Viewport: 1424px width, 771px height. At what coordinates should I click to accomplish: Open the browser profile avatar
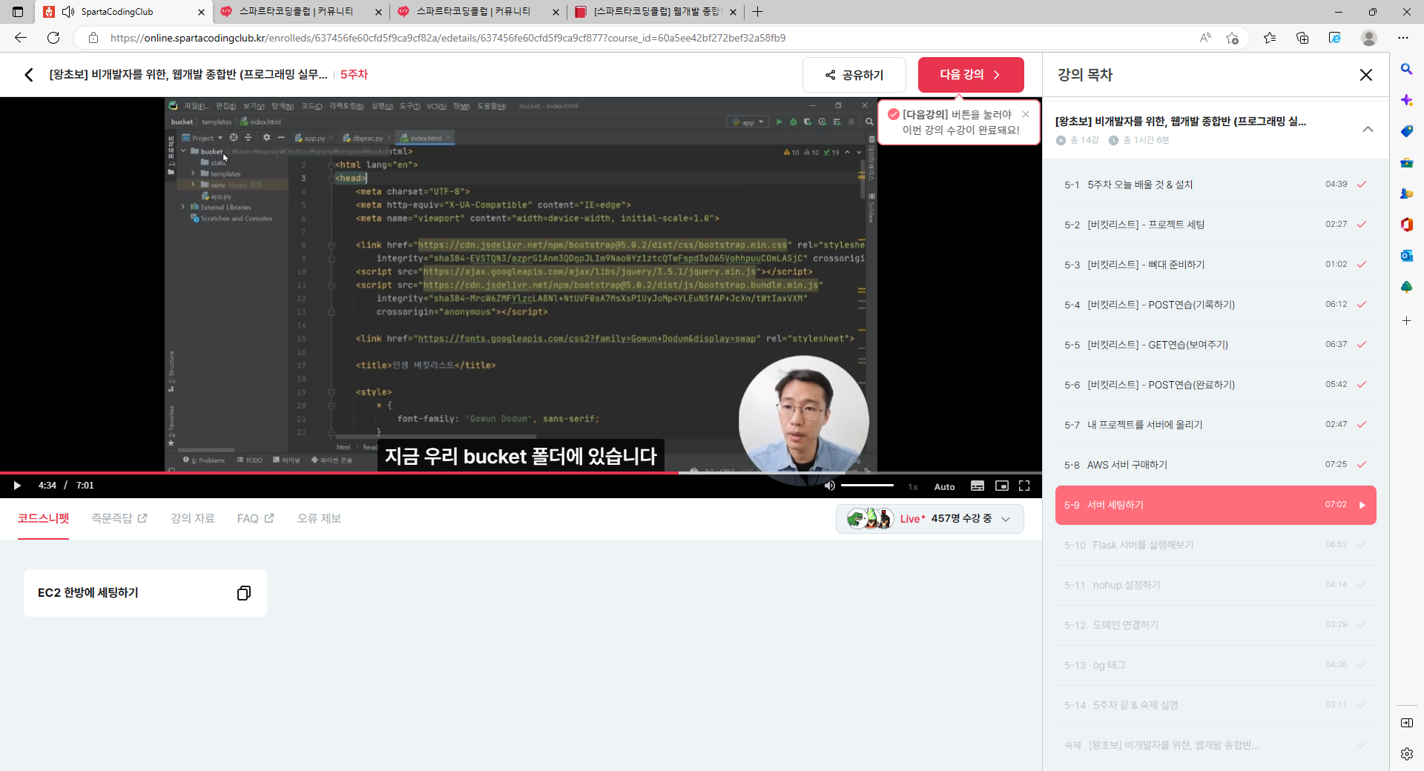click(1369, 38)
